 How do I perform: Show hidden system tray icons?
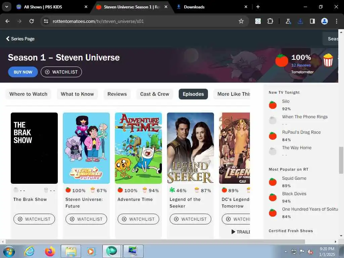pyautogui.click(x=286, y=252)
